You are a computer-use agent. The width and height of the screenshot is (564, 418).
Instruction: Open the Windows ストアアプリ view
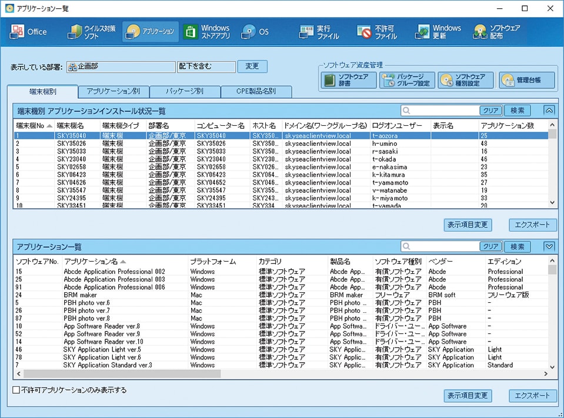click(x=207, y=32)
